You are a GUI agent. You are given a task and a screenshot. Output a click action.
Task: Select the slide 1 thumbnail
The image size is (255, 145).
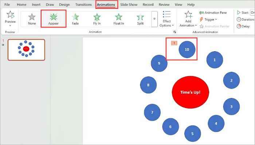(x=26, y=50)
